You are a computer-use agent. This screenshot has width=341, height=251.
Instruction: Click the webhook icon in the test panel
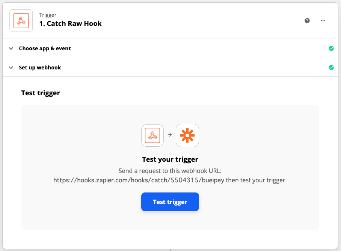pyautogui.click(x=152, y=135)
